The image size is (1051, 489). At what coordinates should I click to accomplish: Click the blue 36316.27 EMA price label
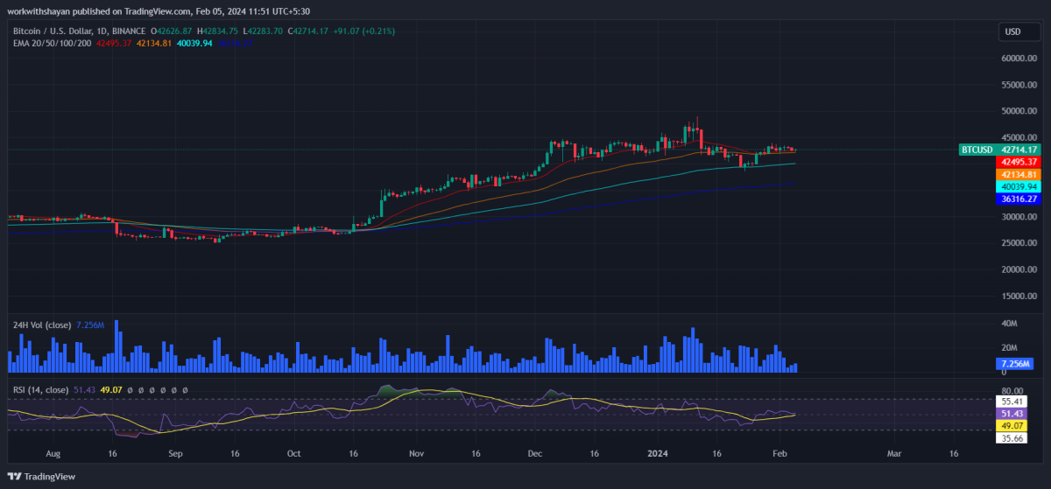click(1019, 199)
